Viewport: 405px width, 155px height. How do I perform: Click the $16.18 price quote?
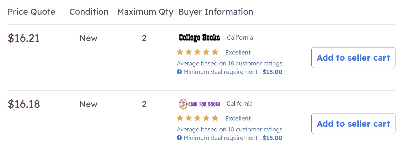(x=24, y=104)
